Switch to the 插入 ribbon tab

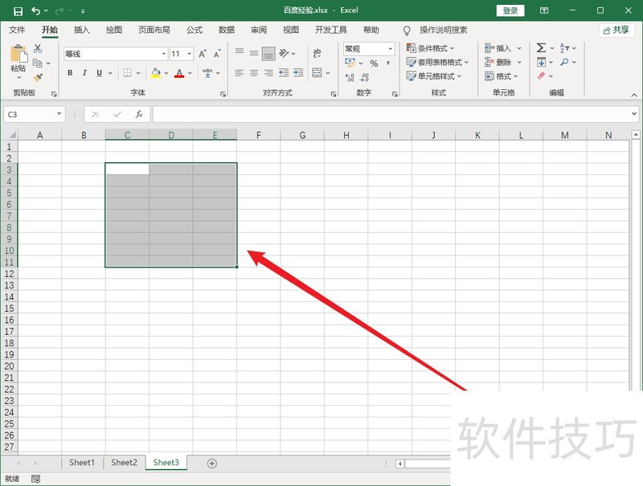tap(81, 30)
